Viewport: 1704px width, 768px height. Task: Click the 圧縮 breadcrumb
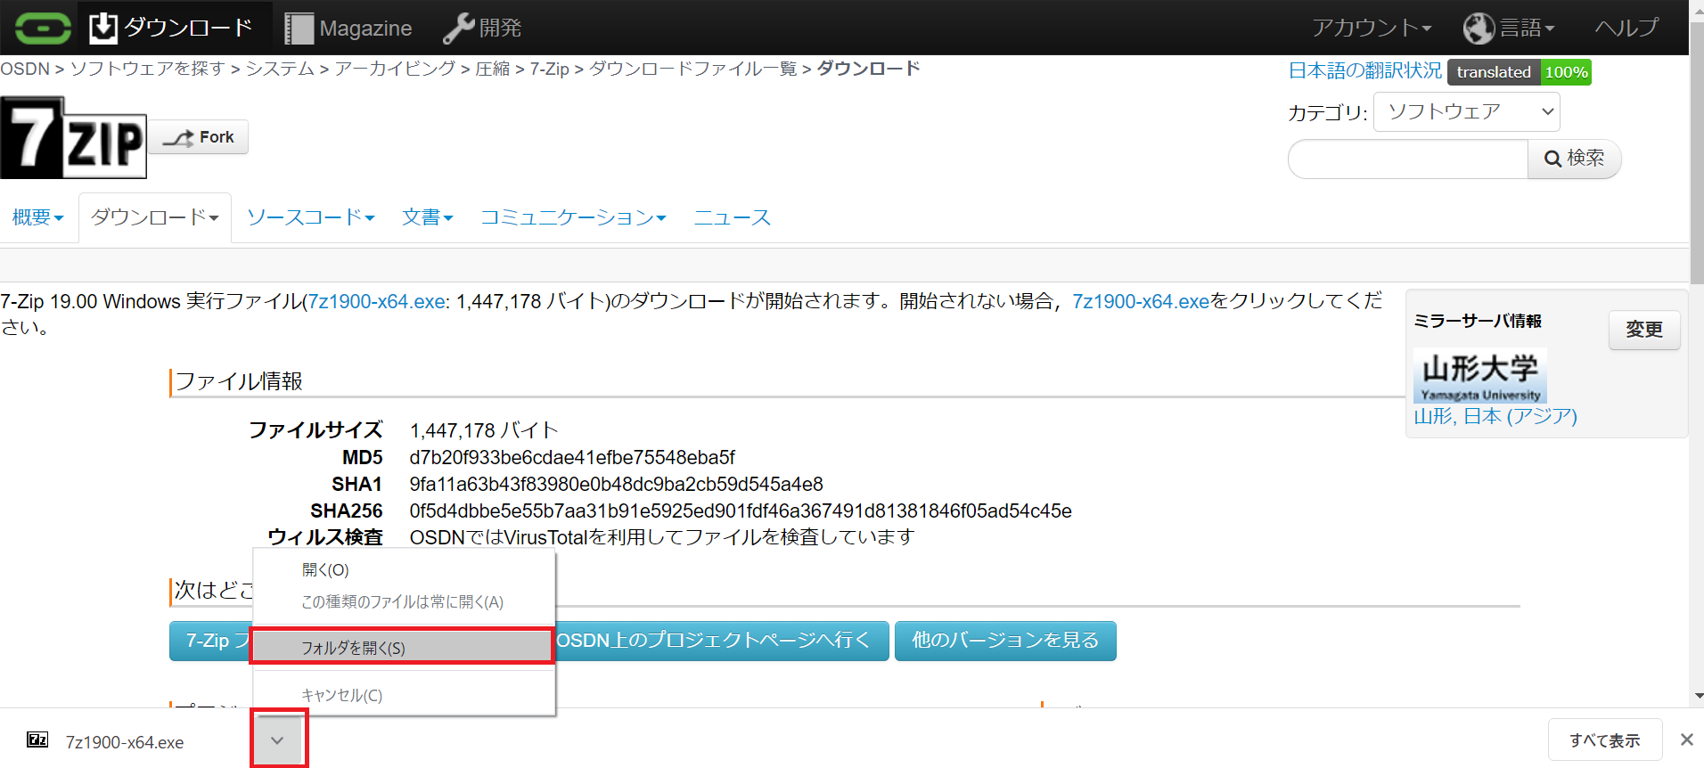pos(493,69)
